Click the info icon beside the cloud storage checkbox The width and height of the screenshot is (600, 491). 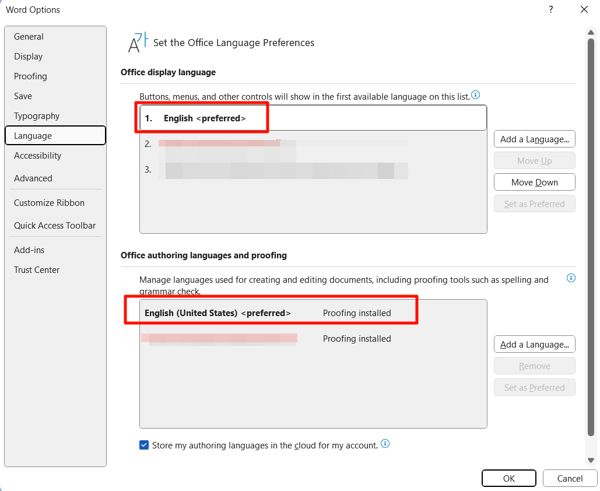pyautogui.click(x=385, y=445)
